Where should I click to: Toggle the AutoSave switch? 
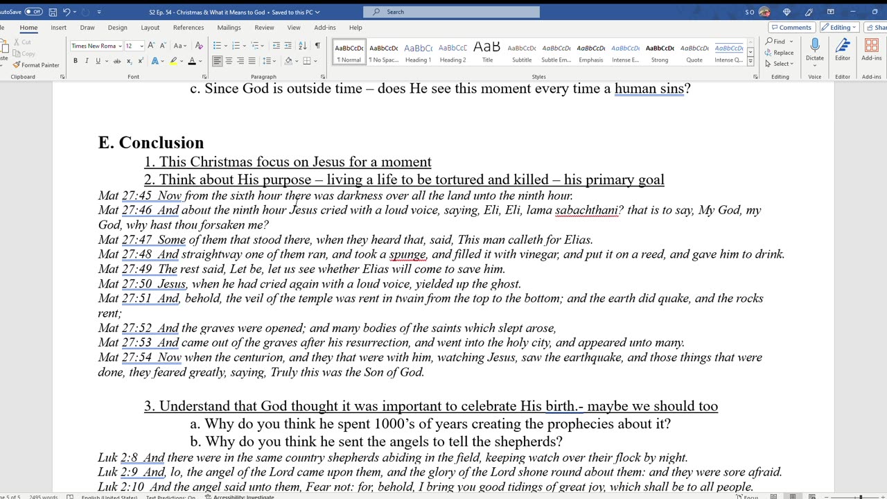point(33,12)
